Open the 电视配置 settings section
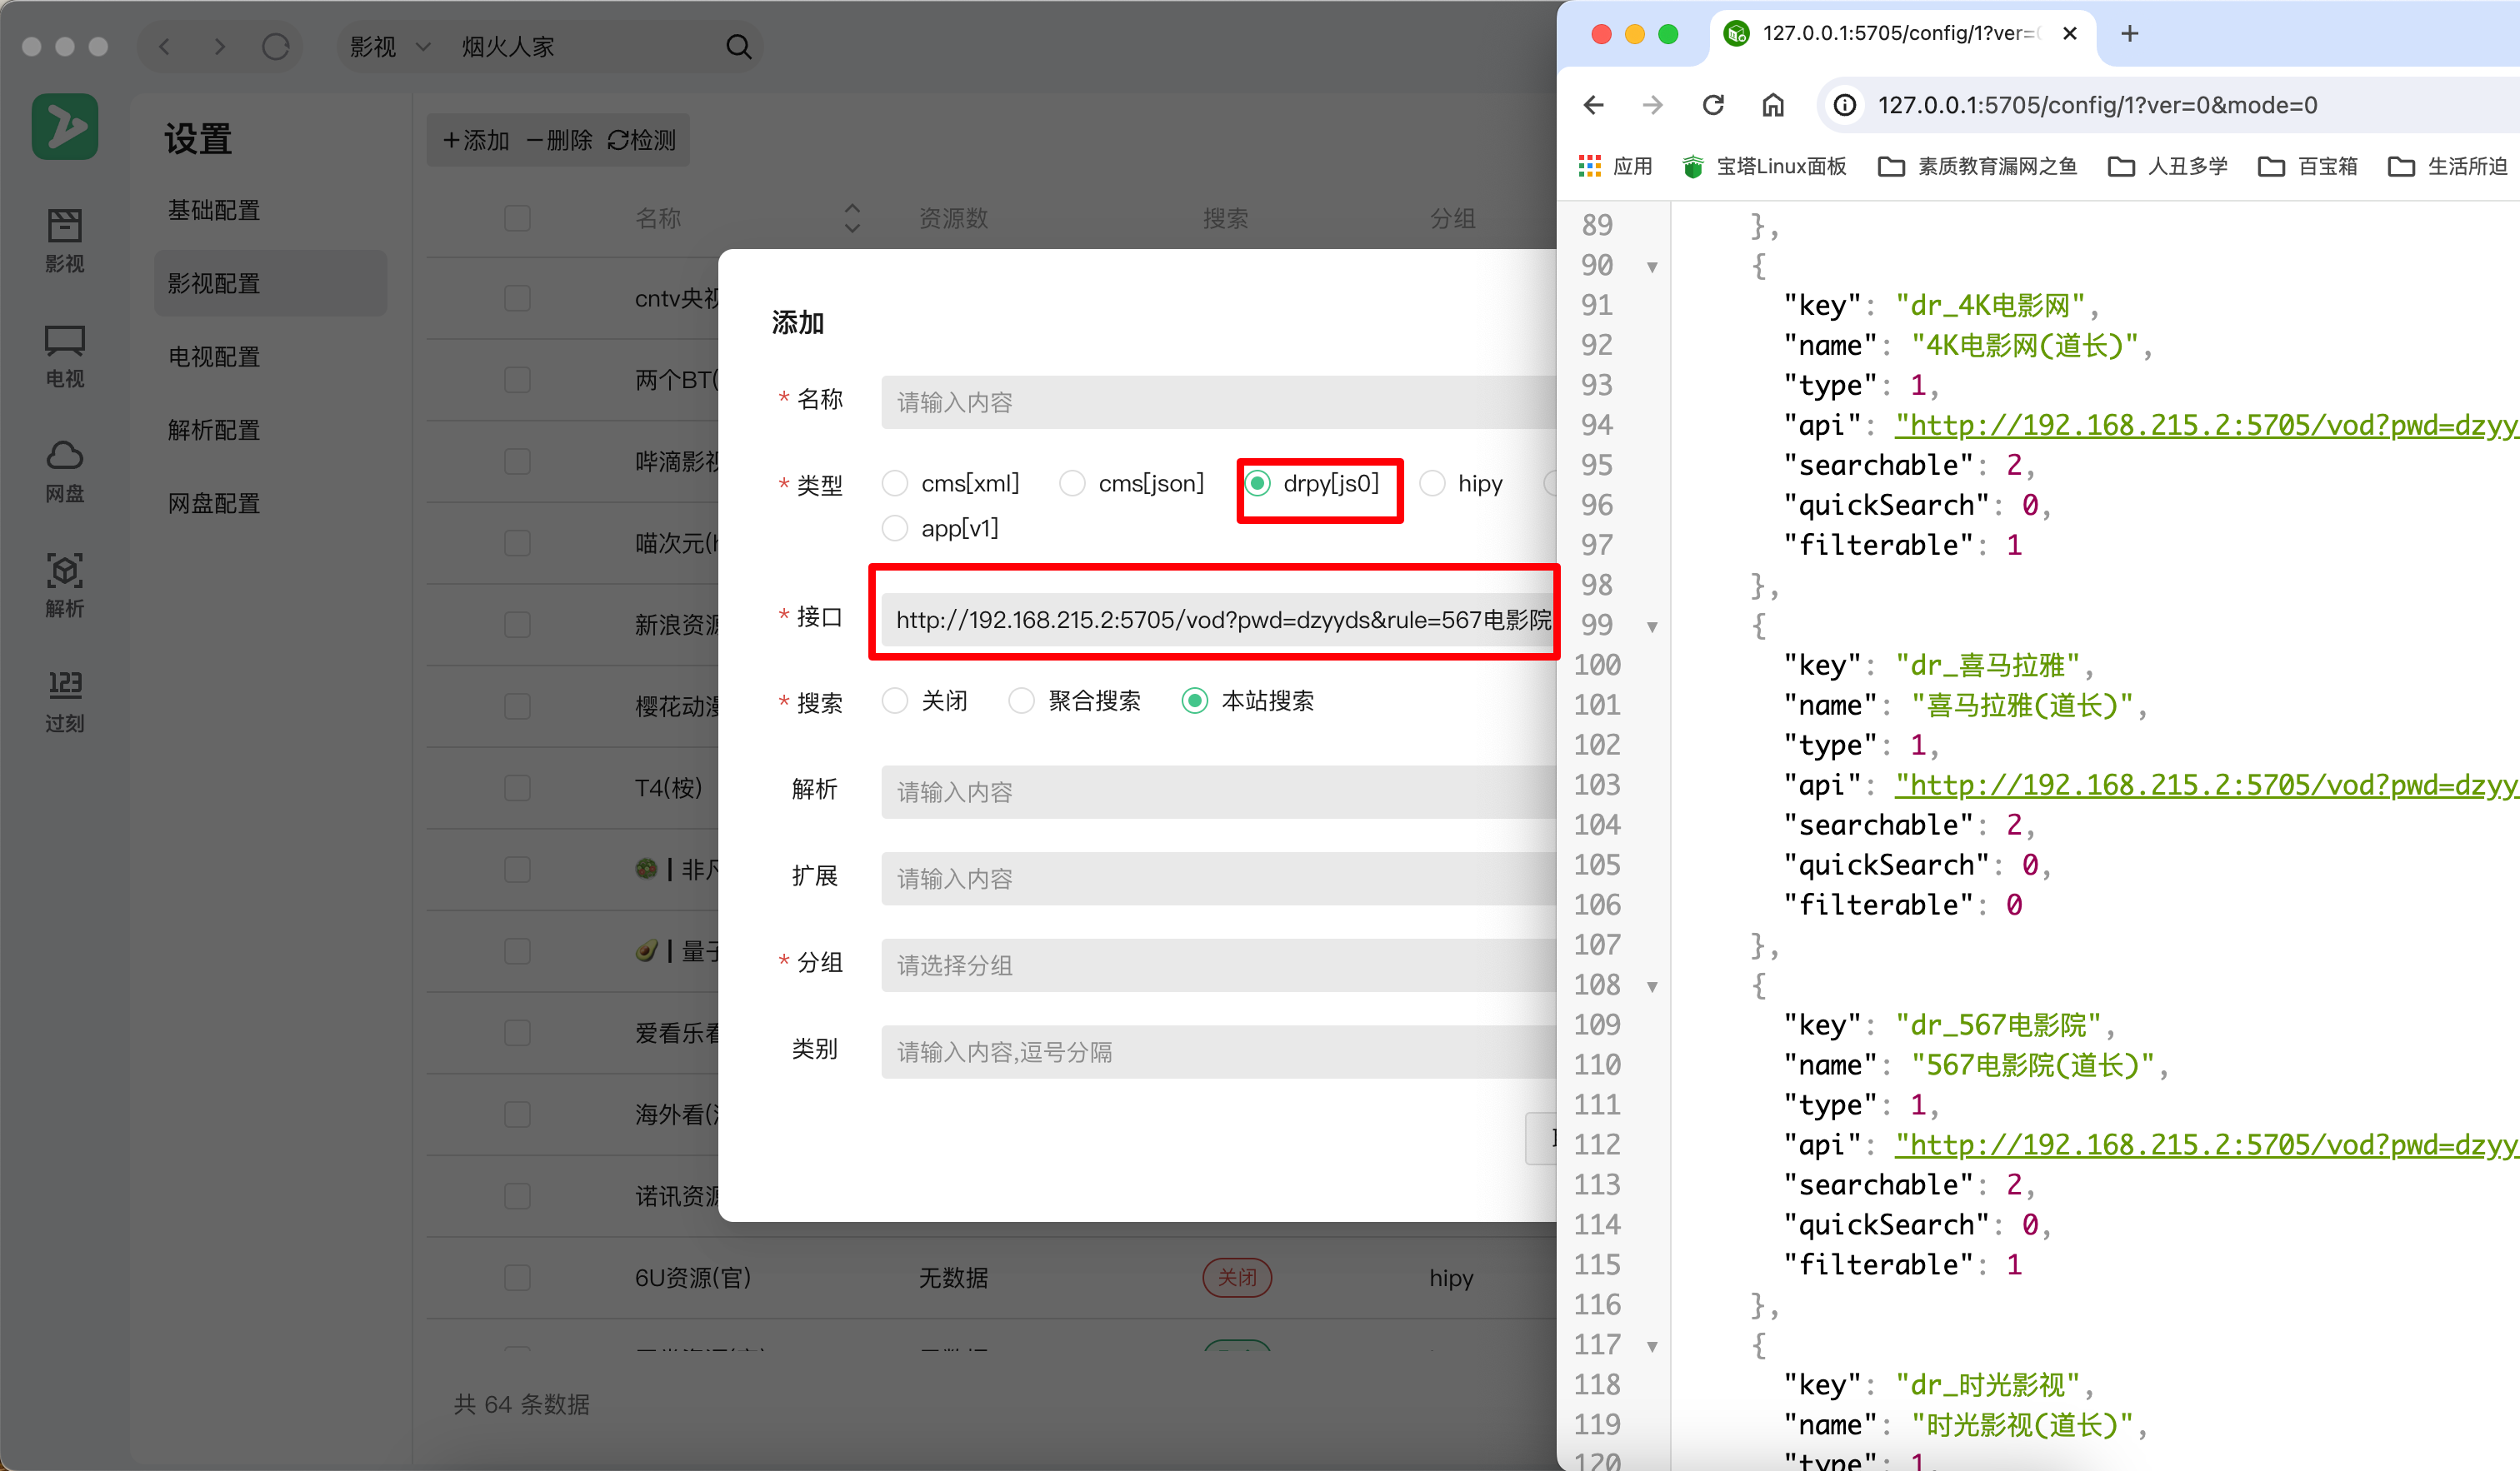This screenshot has width=2520, height=1471. click(x=213, y=356)
